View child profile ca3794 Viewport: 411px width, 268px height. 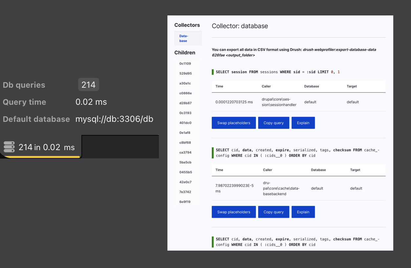[185, 152]
